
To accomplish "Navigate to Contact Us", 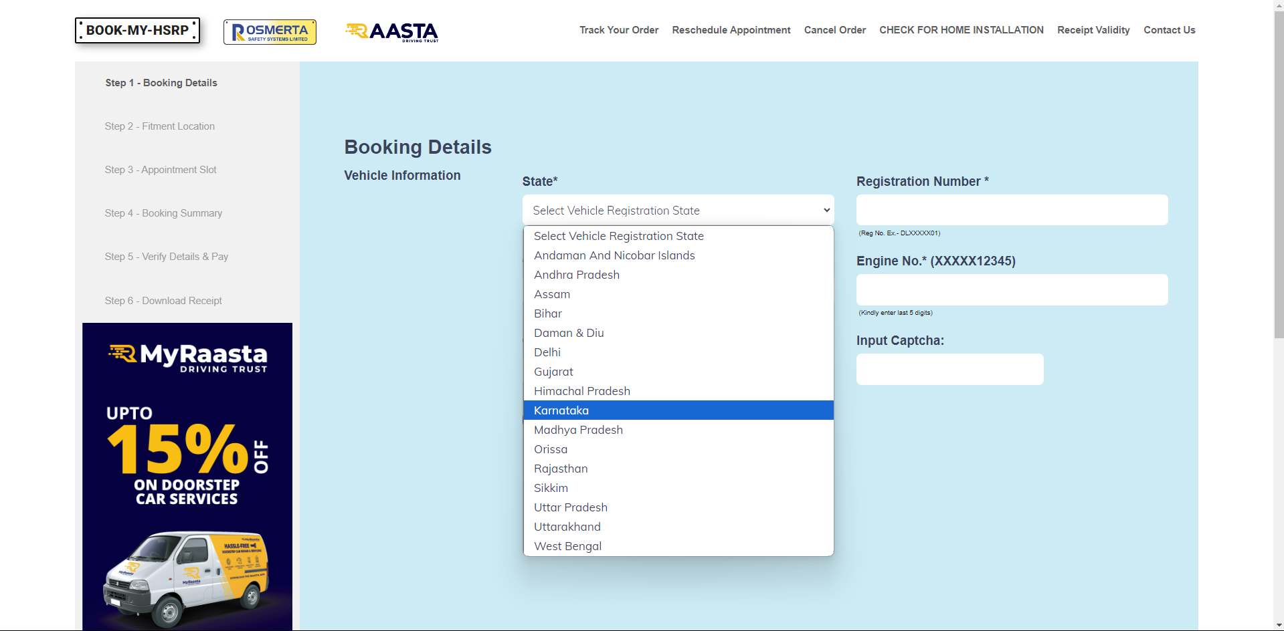I will [1169, 30].
